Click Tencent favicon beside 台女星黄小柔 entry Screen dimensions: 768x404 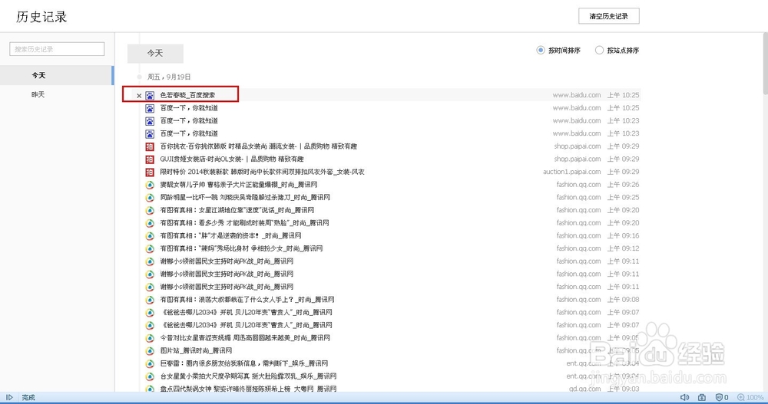[150, 376]
